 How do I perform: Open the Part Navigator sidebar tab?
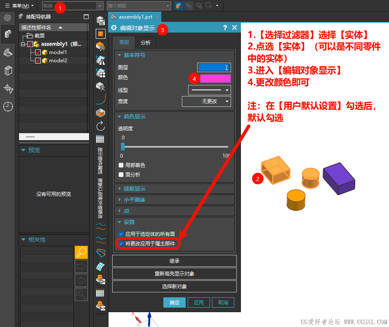[x=8, y=52]
